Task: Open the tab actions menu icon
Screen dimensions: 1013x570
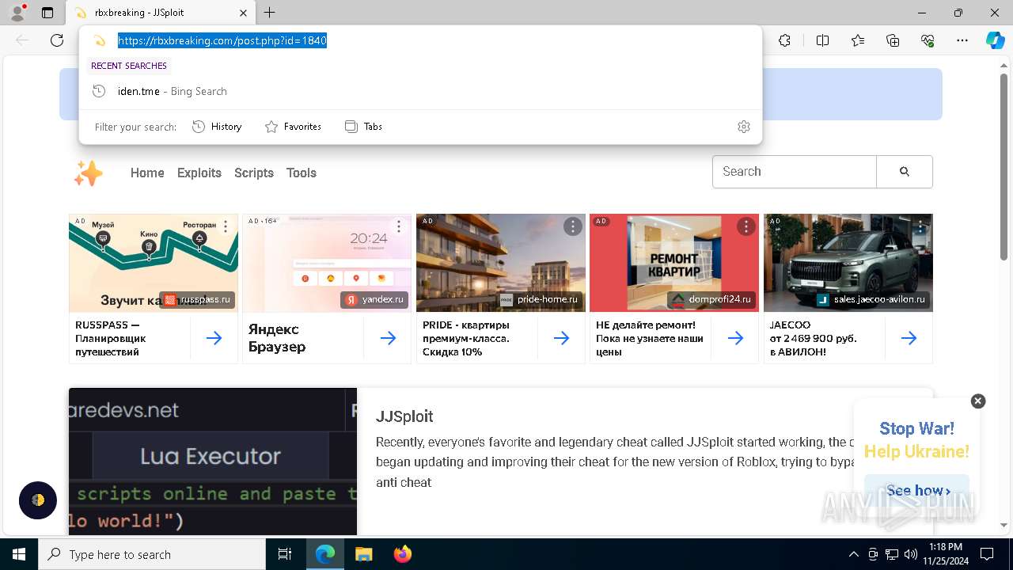Action: pos(47,13)
